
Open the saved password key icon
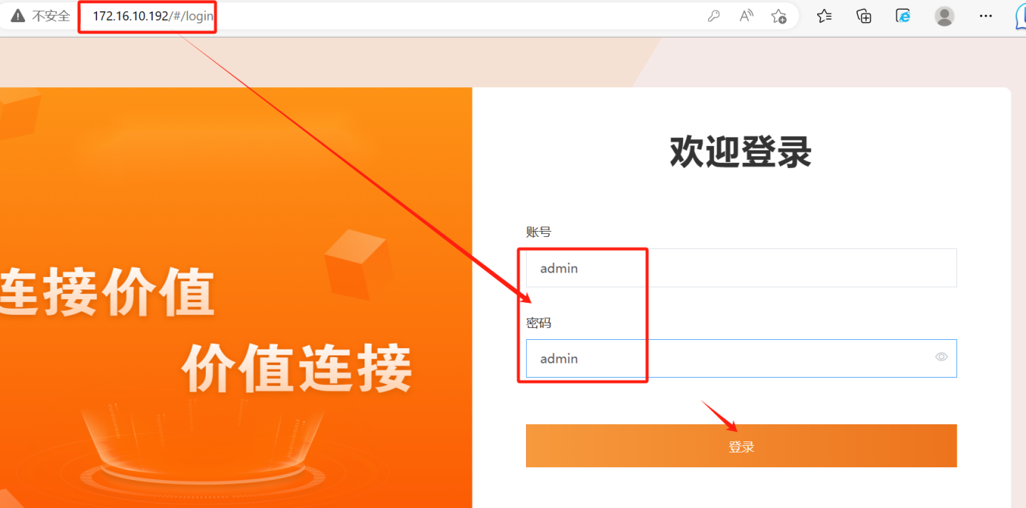pos(714,16)
